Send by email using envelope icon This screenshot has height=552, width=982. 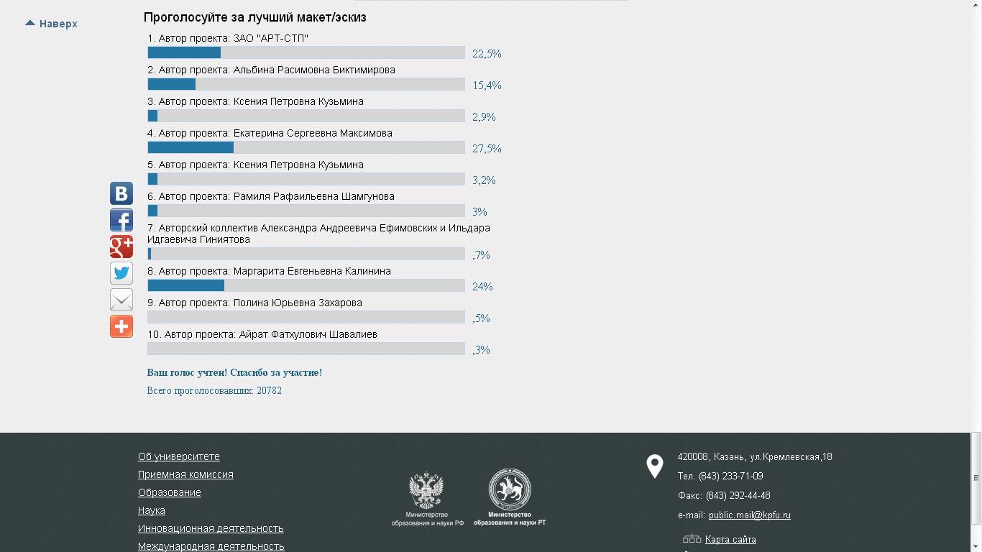click(x=121, y=300)
